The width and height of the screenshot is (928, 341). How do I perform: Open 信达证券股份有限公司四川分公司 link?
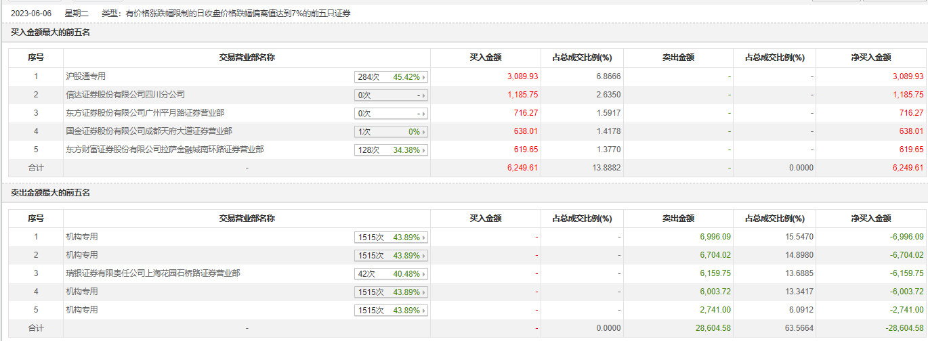point(125,95)
